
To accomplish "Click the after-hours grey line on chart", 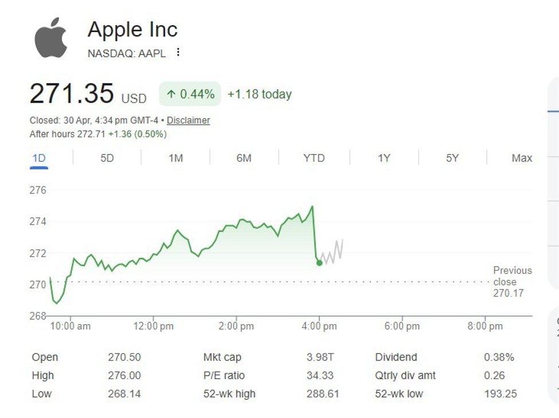I will pos(334,252).
